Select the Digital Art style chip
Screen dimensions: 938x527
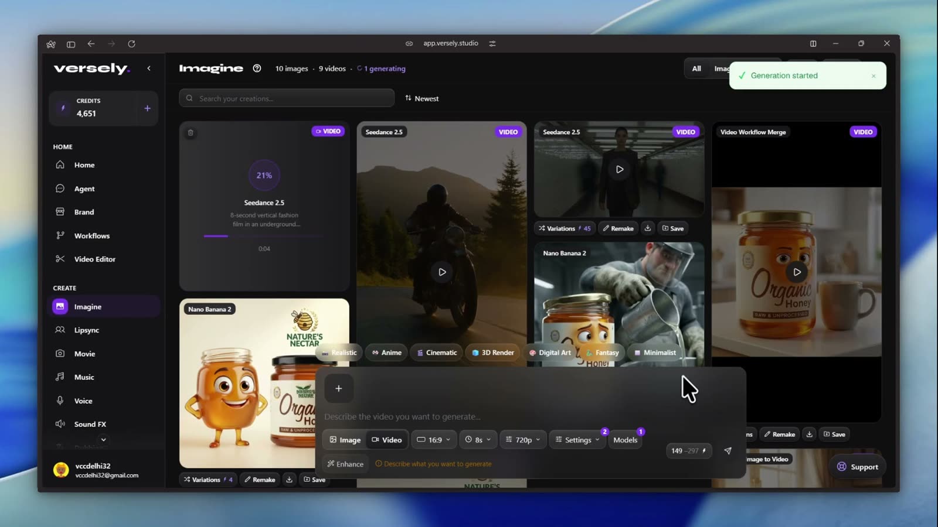[x=550, y=353]
